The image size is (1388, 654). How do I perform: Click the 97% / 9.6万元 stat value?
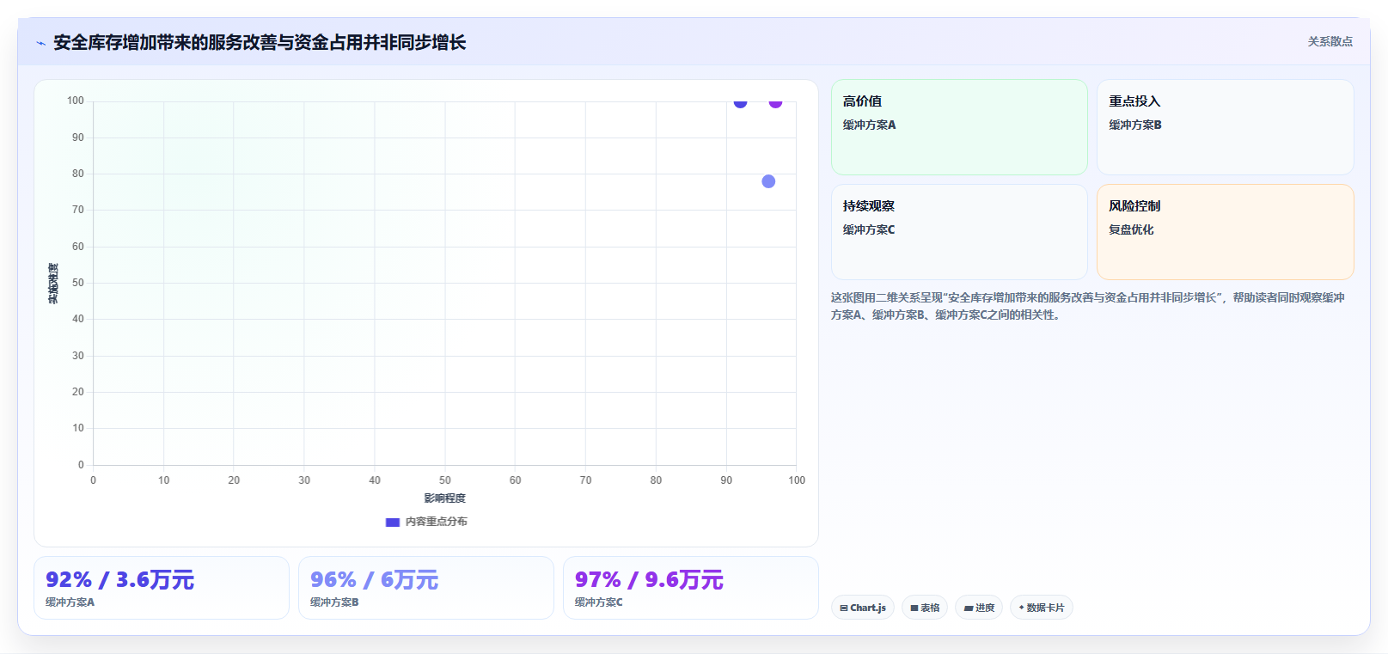coord(649,580)
